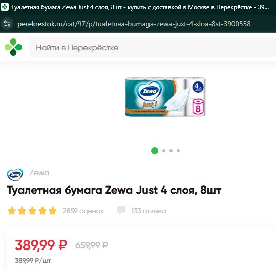This screenshot has width=276, height=270.
Task: Switch to the fourth product image dot
Action: click(178, 151)
